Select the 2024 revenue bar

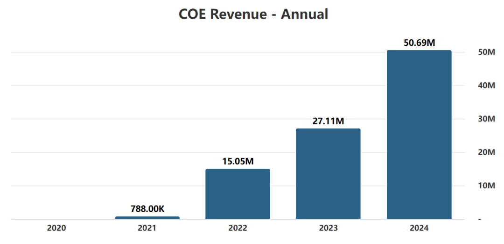coord(419,136)
